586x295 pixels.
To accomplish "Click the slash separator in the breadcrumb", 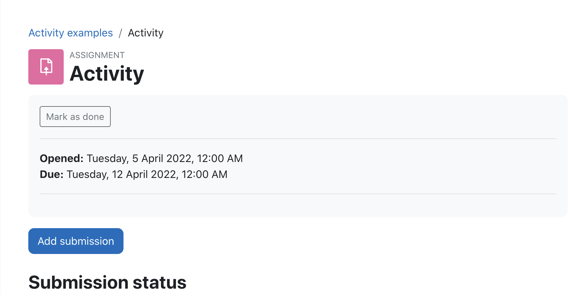I will coord(120,33).
